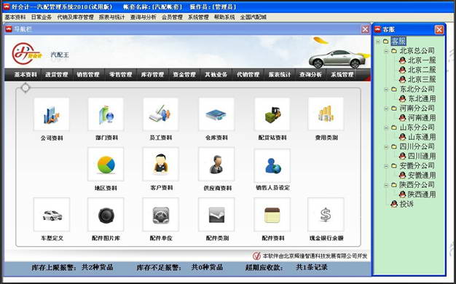456x284 pixels.
Task: Open the 查询与分析 menu
Action: coord(143,17)
